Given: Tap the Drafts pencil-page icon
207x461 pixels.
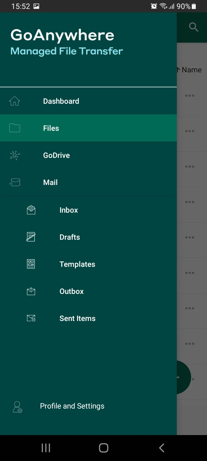Looking at the screenshot, I should coord(31,237).
